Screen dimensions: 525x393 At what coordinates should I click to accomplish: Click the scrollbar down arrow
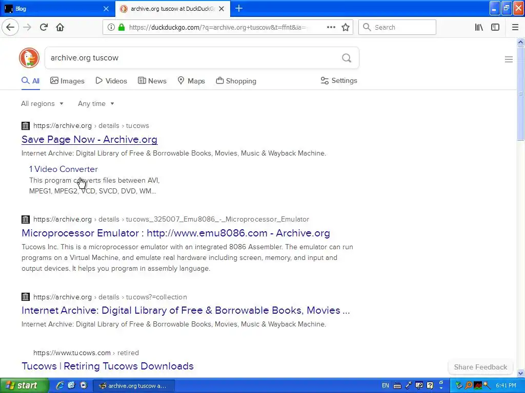point(520,373)
